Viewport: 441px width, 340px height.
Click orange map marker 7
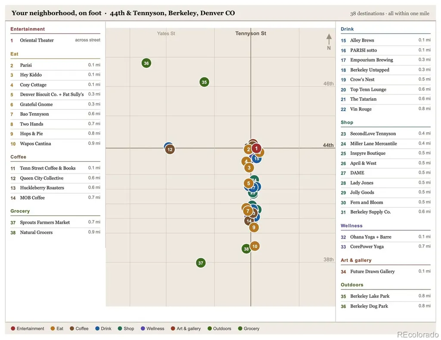[248, 211]
